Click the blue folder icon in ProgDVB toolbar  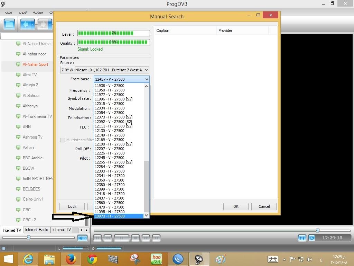coord(9,24)
